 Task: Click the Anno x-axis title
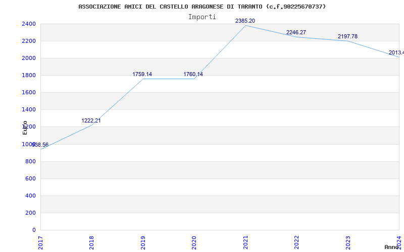392,247
